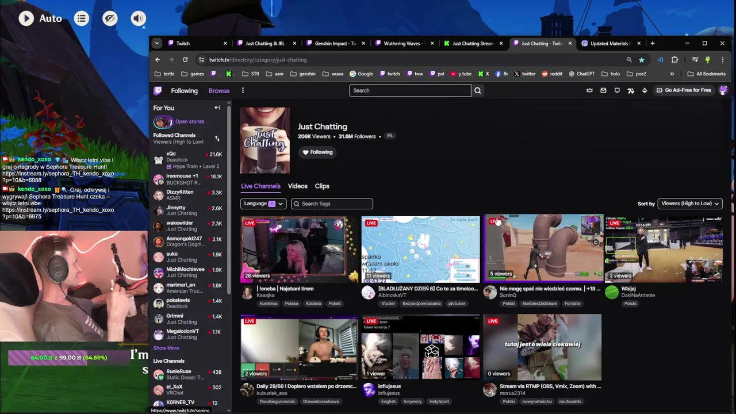Open the All Bookmarks folder
The height and width of the screenshot is (414, 736).
point(707,74)
